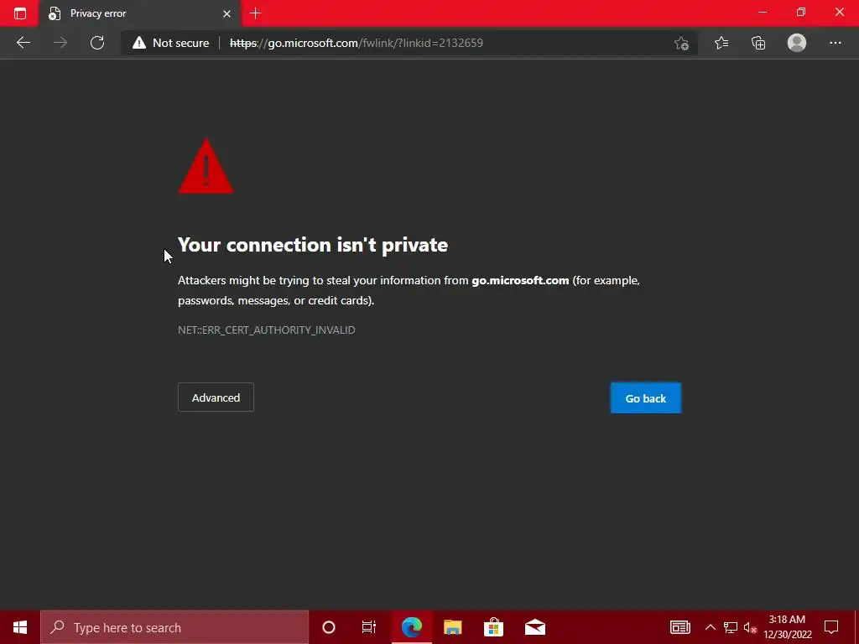Open Cortana circle icon

coord(329,627)
